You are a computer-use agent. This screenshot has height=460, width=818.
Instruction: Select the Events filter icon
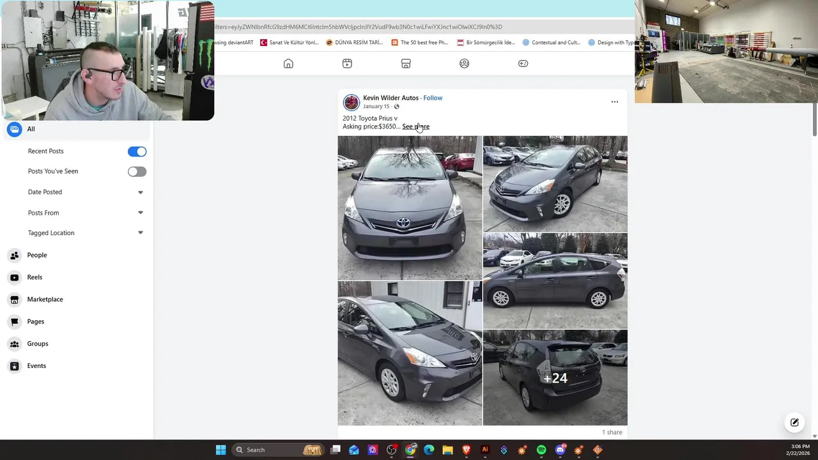[15, 366]
